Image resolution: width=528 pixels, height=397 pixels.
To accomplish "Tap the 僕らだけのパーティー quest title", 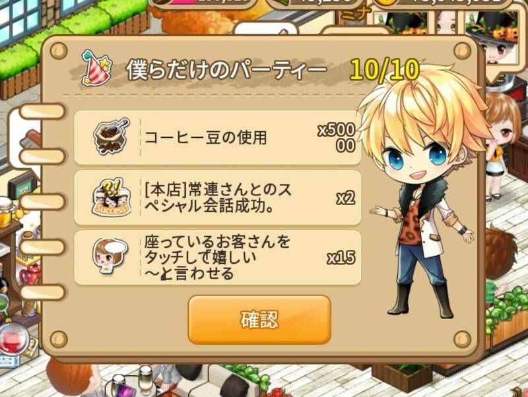I will tap(226, 71).
